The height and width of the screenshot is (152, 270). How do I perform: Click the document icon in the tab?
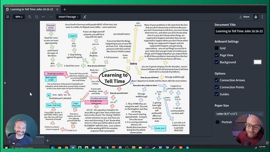[7, 10]
